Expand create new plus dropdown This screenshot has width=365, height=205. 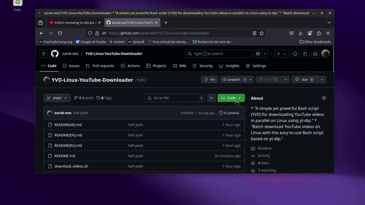point(281,54)
